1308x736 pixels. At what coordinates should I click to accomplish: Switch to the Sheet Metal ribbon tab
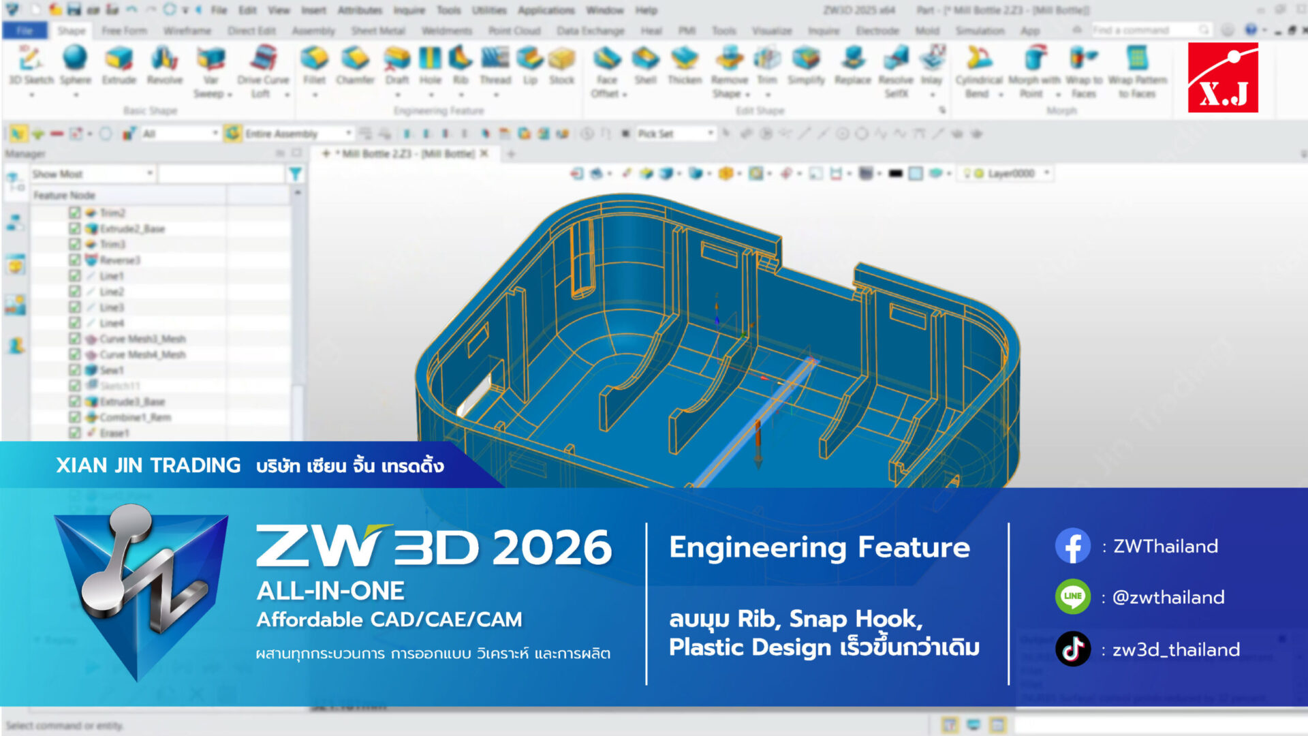click(377, 31)
